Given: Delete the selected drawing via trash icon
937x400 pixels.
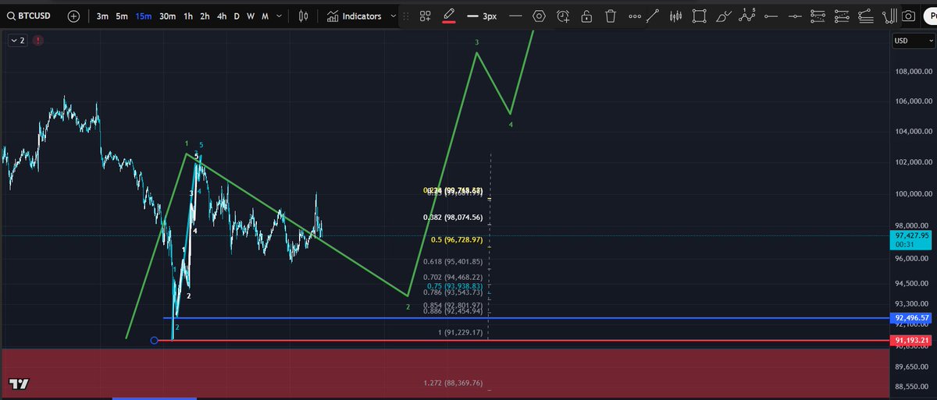Looking at the screenshot, I should (x=611, y=16).
